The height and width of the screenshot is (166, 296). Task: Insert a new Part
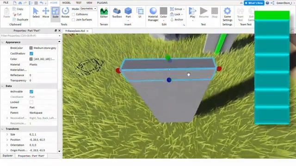128,13
